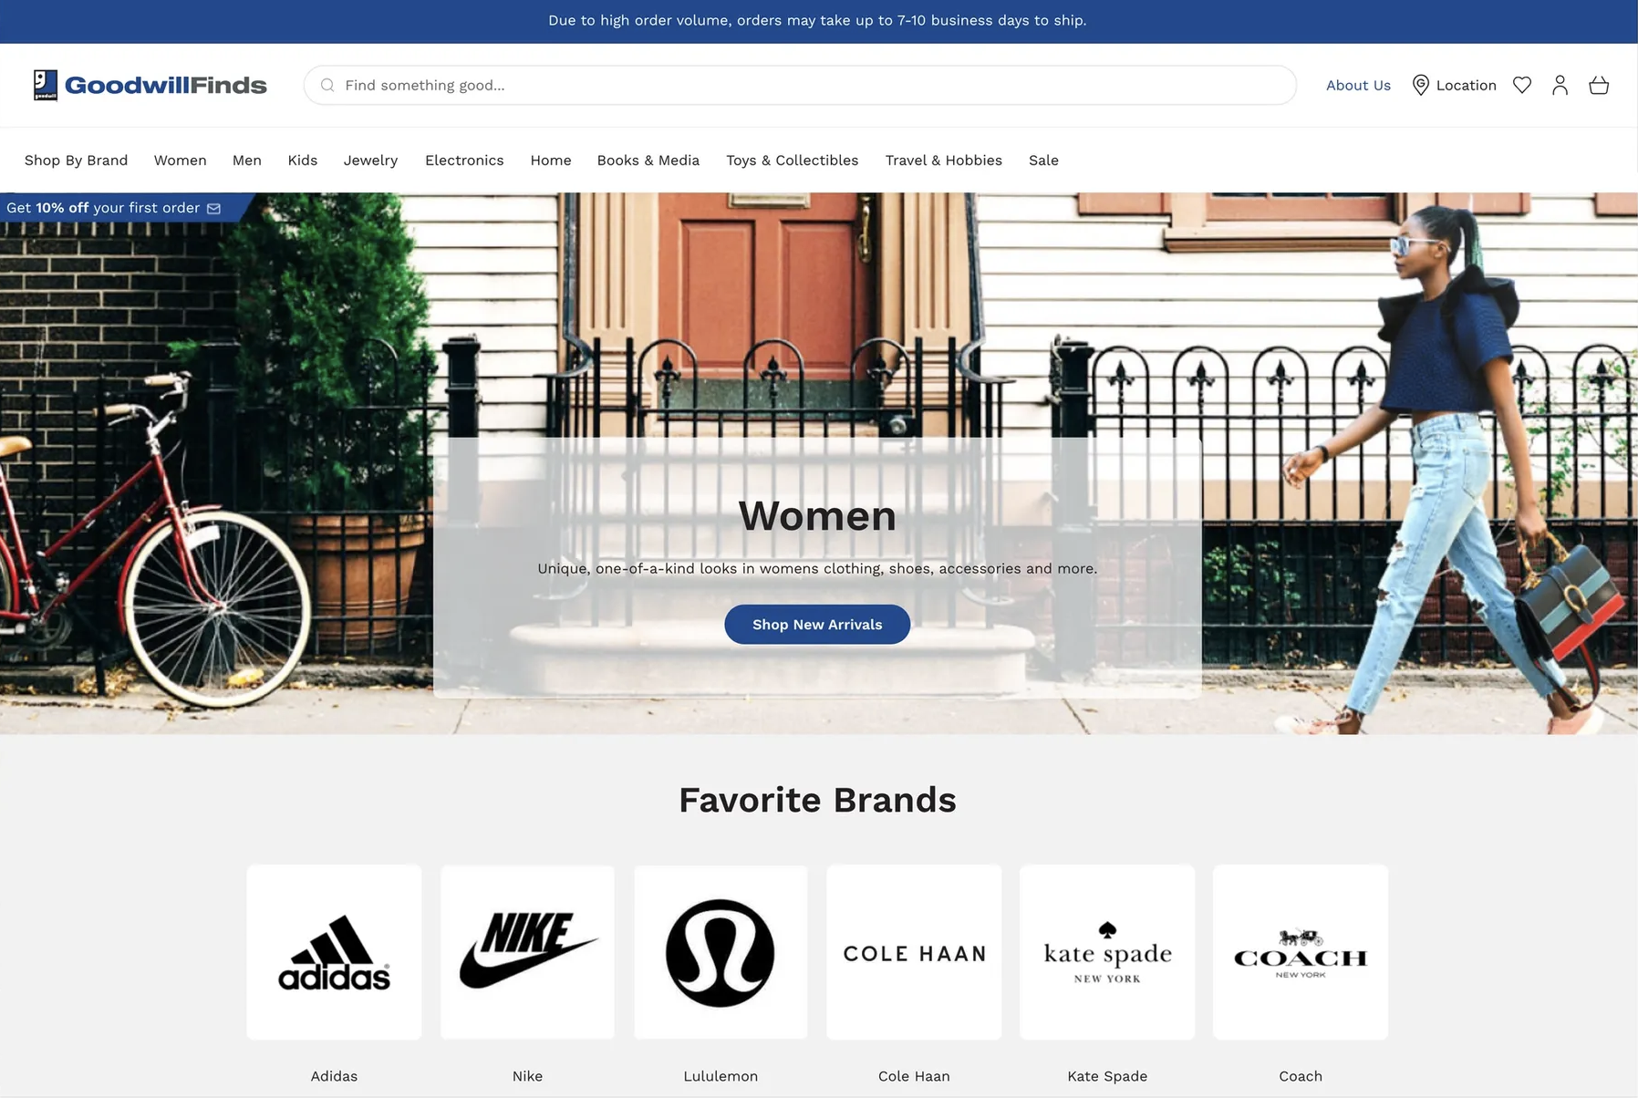Open the user account icon
The image size is (1638, 1098).
[1560, 85]
